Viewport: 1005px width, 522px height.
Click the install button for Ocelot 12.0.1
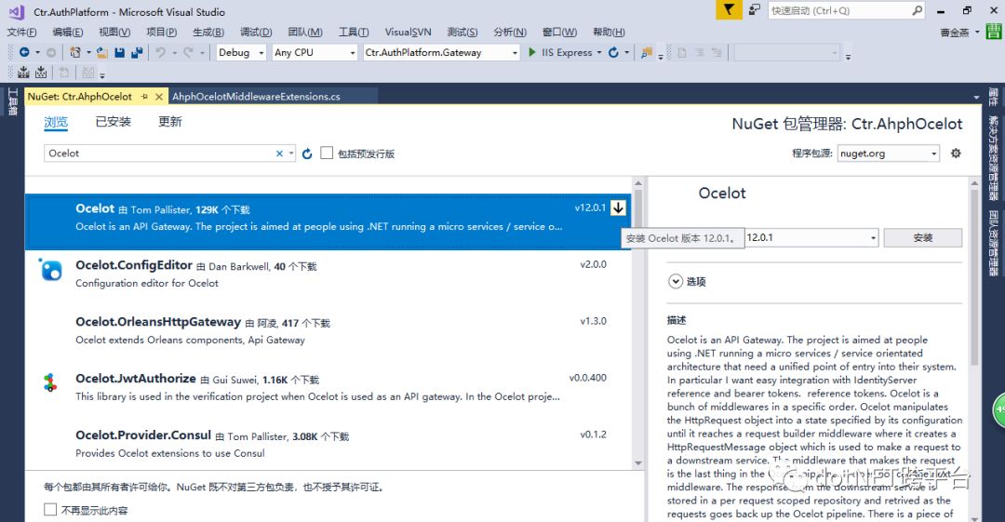pos(922,238)
